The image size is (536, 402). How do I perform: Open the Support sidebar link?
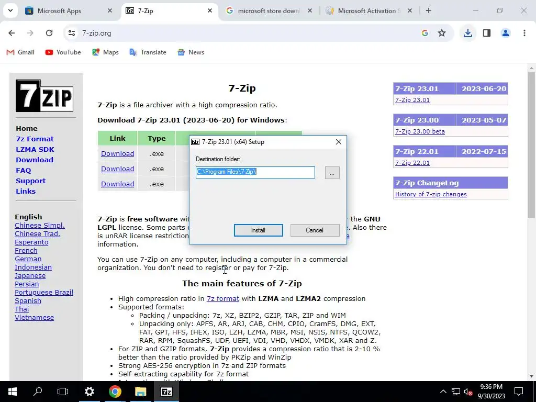click(30, 181)
